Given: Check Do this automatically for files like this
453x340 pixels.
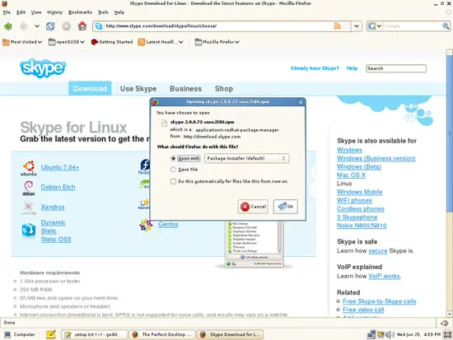Looking at the screenshot, I should click(173, 181).
